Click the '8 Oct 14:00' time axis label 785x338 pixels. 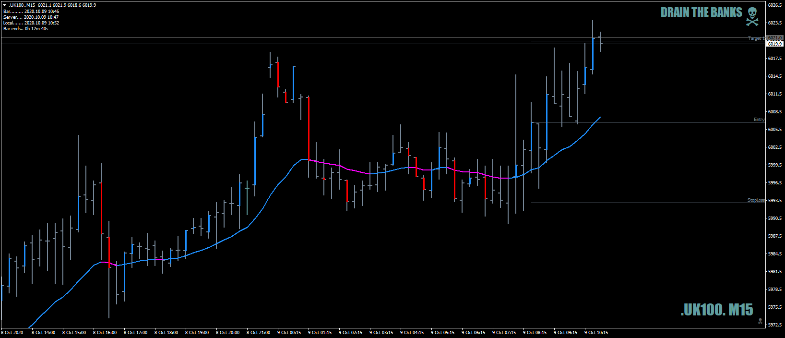tap(43, 332)
